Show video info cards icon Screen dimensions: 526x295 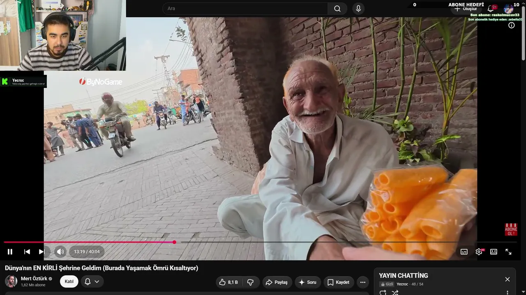(x=512, y=25)
